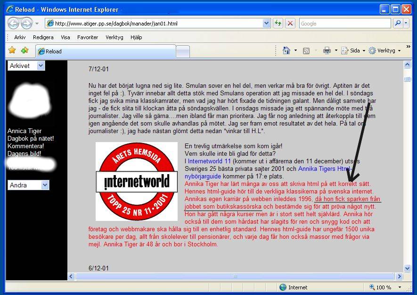This screenshot has height=295, width=417.
Task: Maximize the Internet Explorer window
Action: (395, 9)
